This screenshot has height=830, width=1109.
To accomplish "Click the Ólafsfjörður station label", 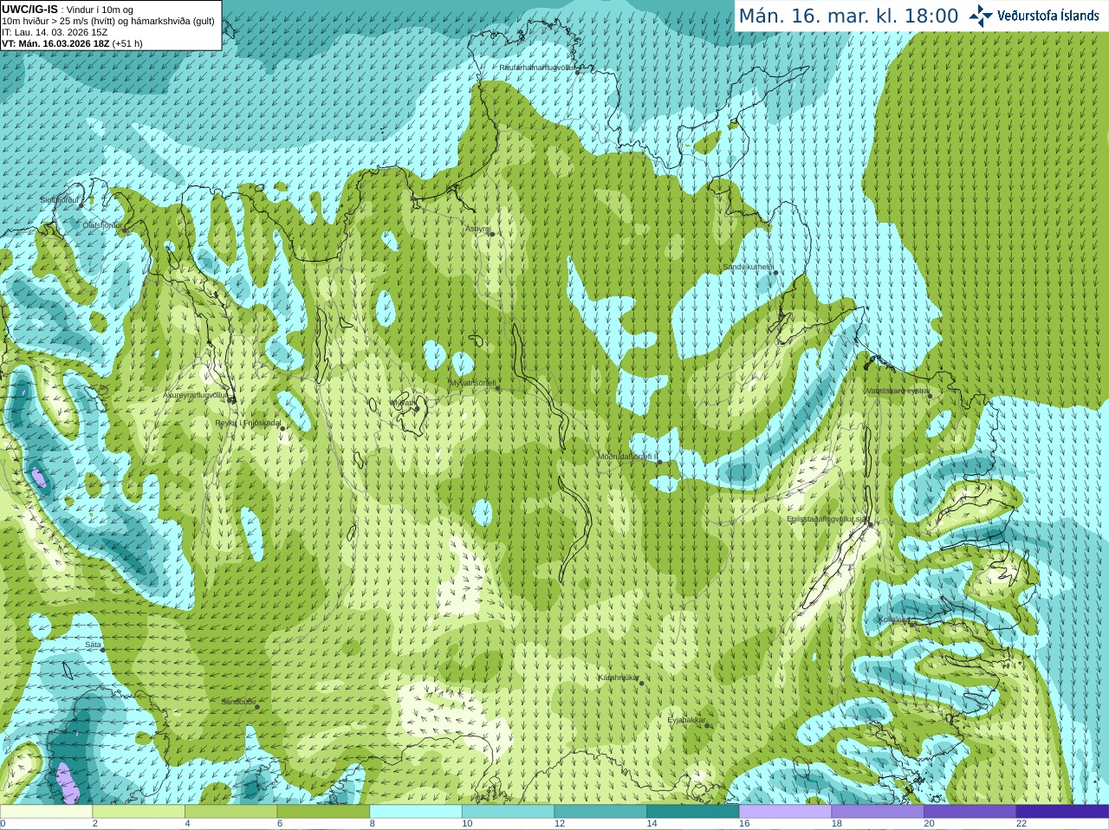I will 102,225.
